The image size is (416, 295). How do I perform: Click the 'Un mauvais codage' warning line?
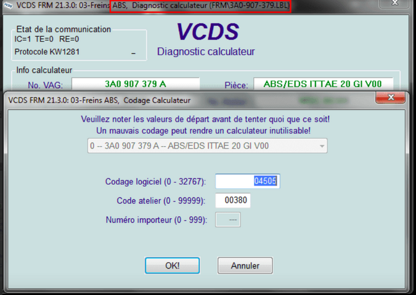pos(203,131)
